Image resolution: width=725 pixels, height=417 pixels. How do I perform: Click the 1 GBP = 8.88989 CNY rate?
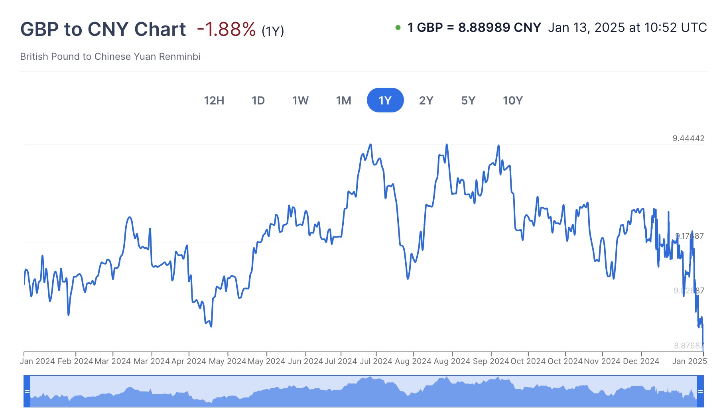(x=474, y=28)
